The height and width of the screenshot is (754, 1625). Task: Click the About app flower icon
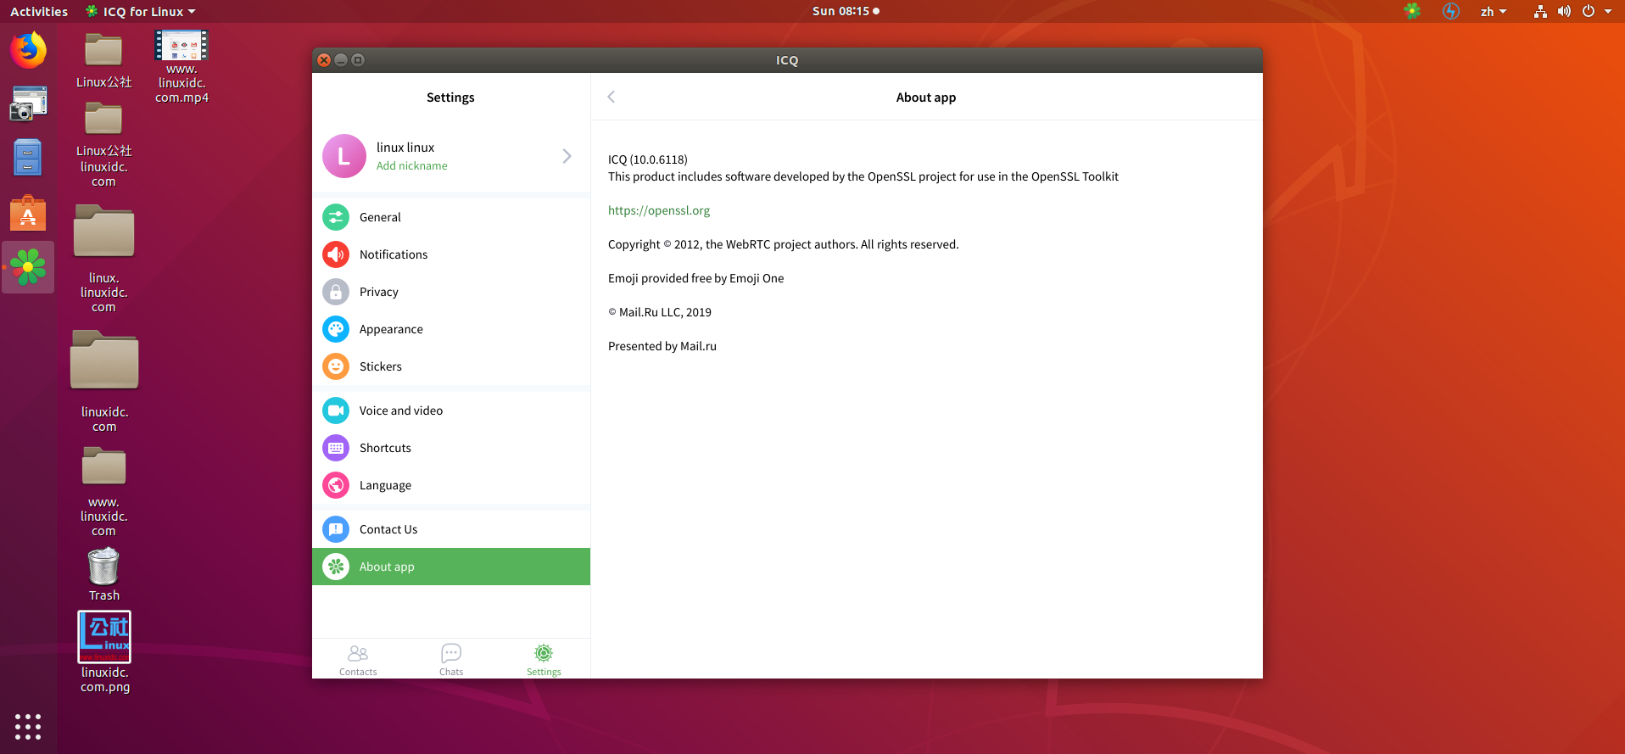336,567
